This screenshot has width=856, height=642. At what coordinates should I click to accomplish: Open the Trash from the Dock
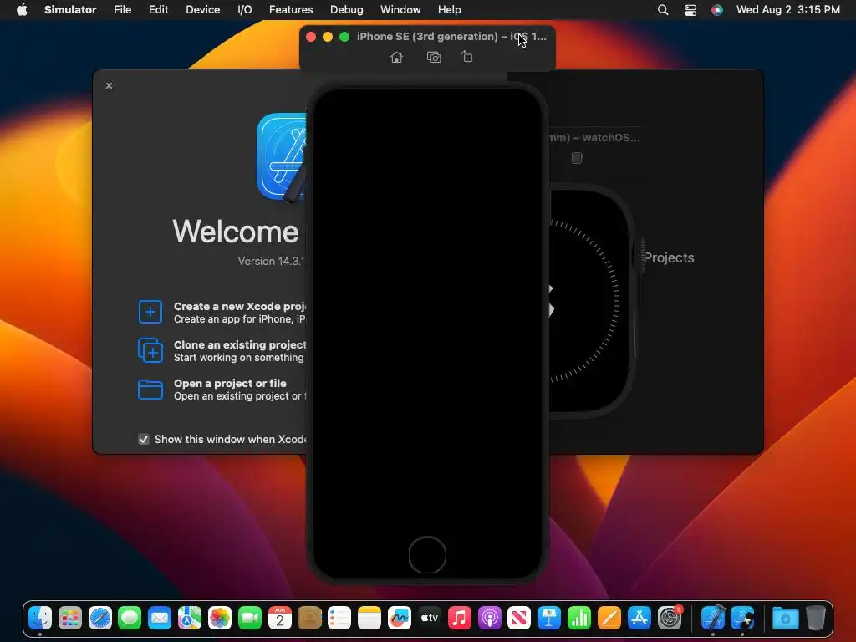[x=816, y=618]
